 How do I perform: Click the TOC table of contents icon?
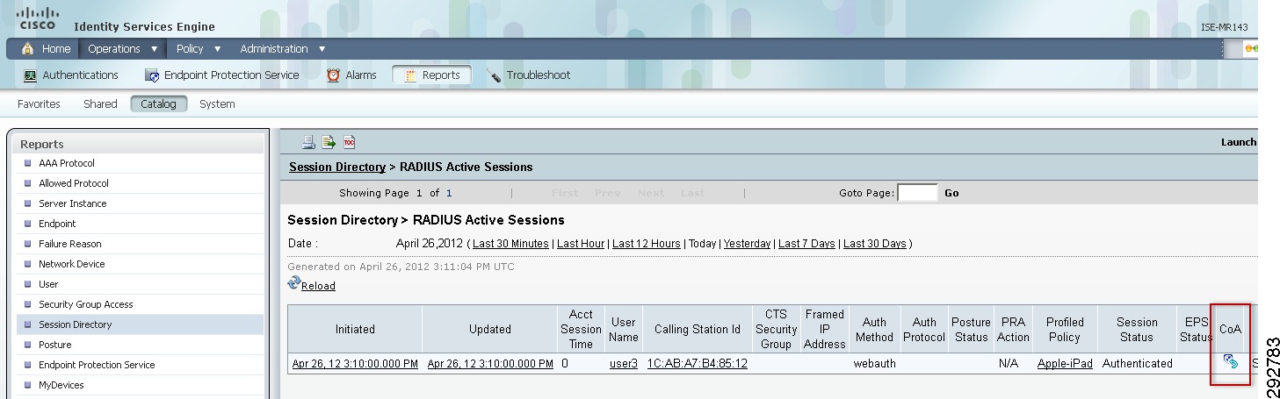coord(349,142)
